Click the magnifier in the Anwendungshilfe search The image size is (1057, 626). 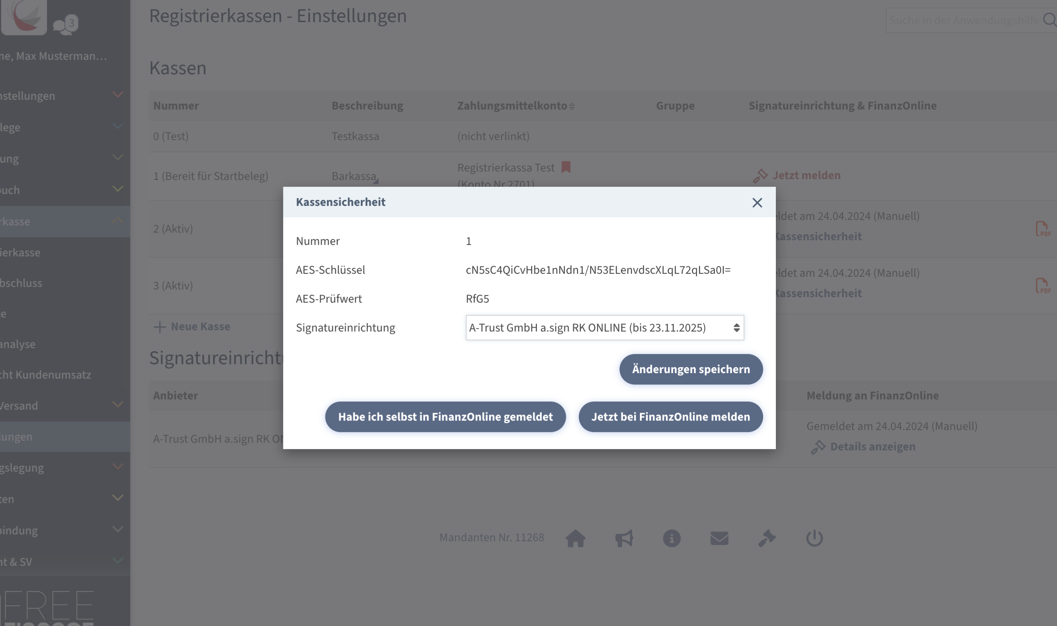(1050, 20)
